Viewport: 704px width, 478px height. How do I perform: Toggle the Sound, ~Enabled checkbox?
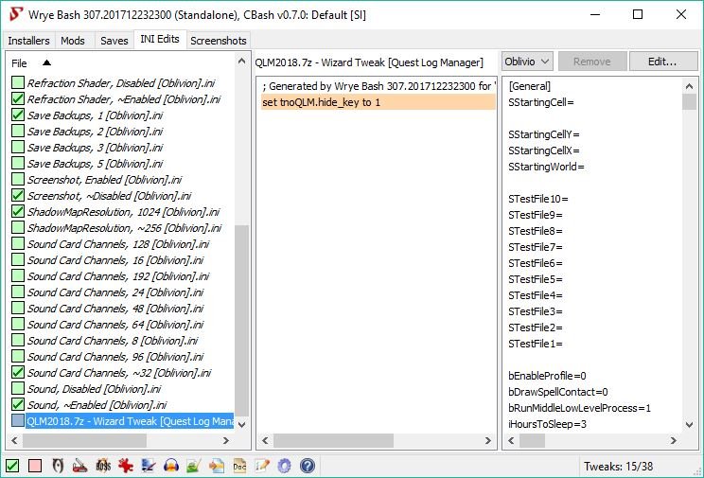pyautogui.click(x=18, y=405)
